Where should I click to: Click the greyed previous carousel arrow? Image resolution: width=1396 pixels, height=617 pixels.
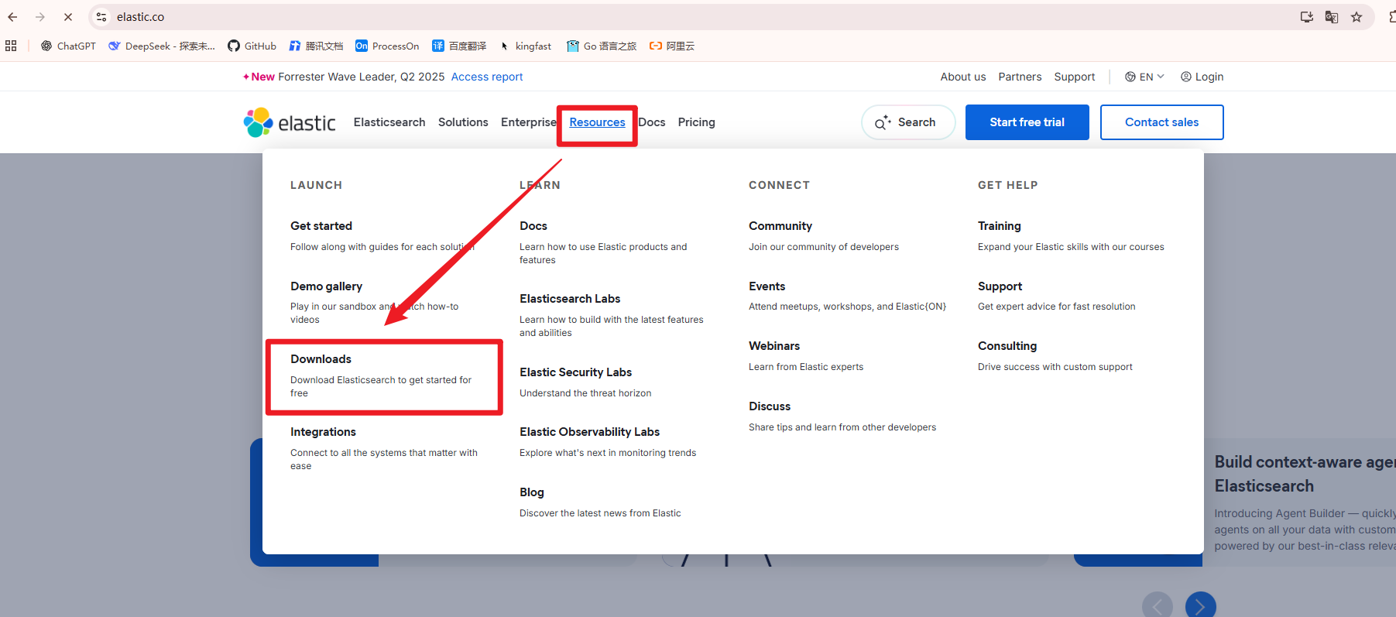tap(1158, 606)
